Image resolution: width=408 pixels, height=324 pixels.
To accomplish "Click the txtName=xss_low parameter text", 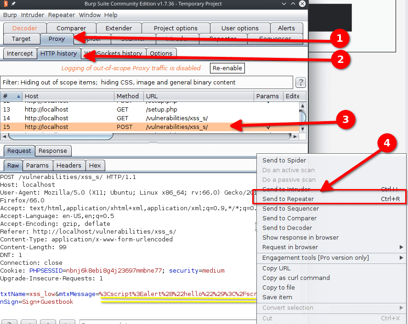I will pos(28,294).
